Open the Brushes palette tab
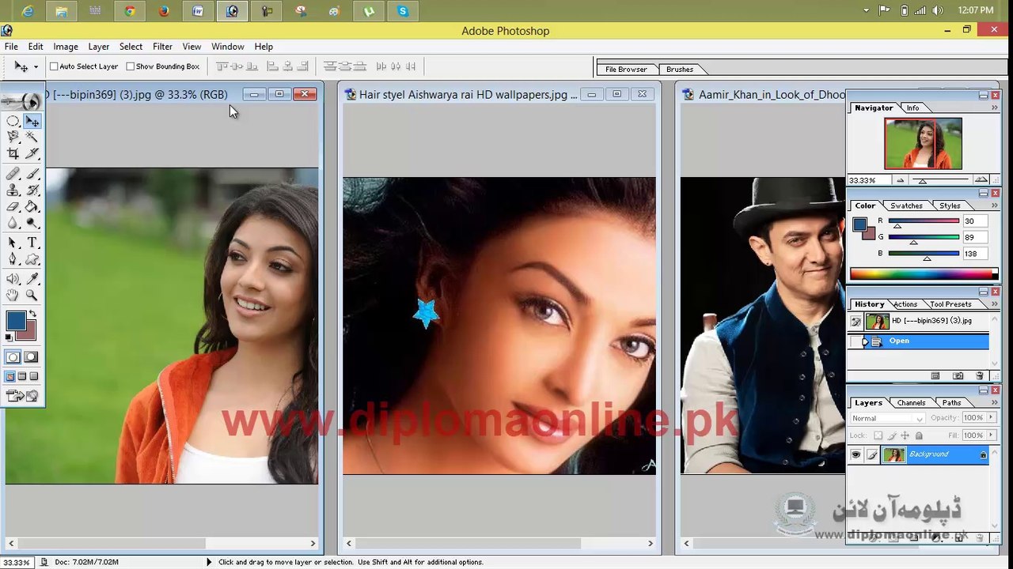Image resolution: width=1013 pixels, height=569 pixels. coord(679,70)
